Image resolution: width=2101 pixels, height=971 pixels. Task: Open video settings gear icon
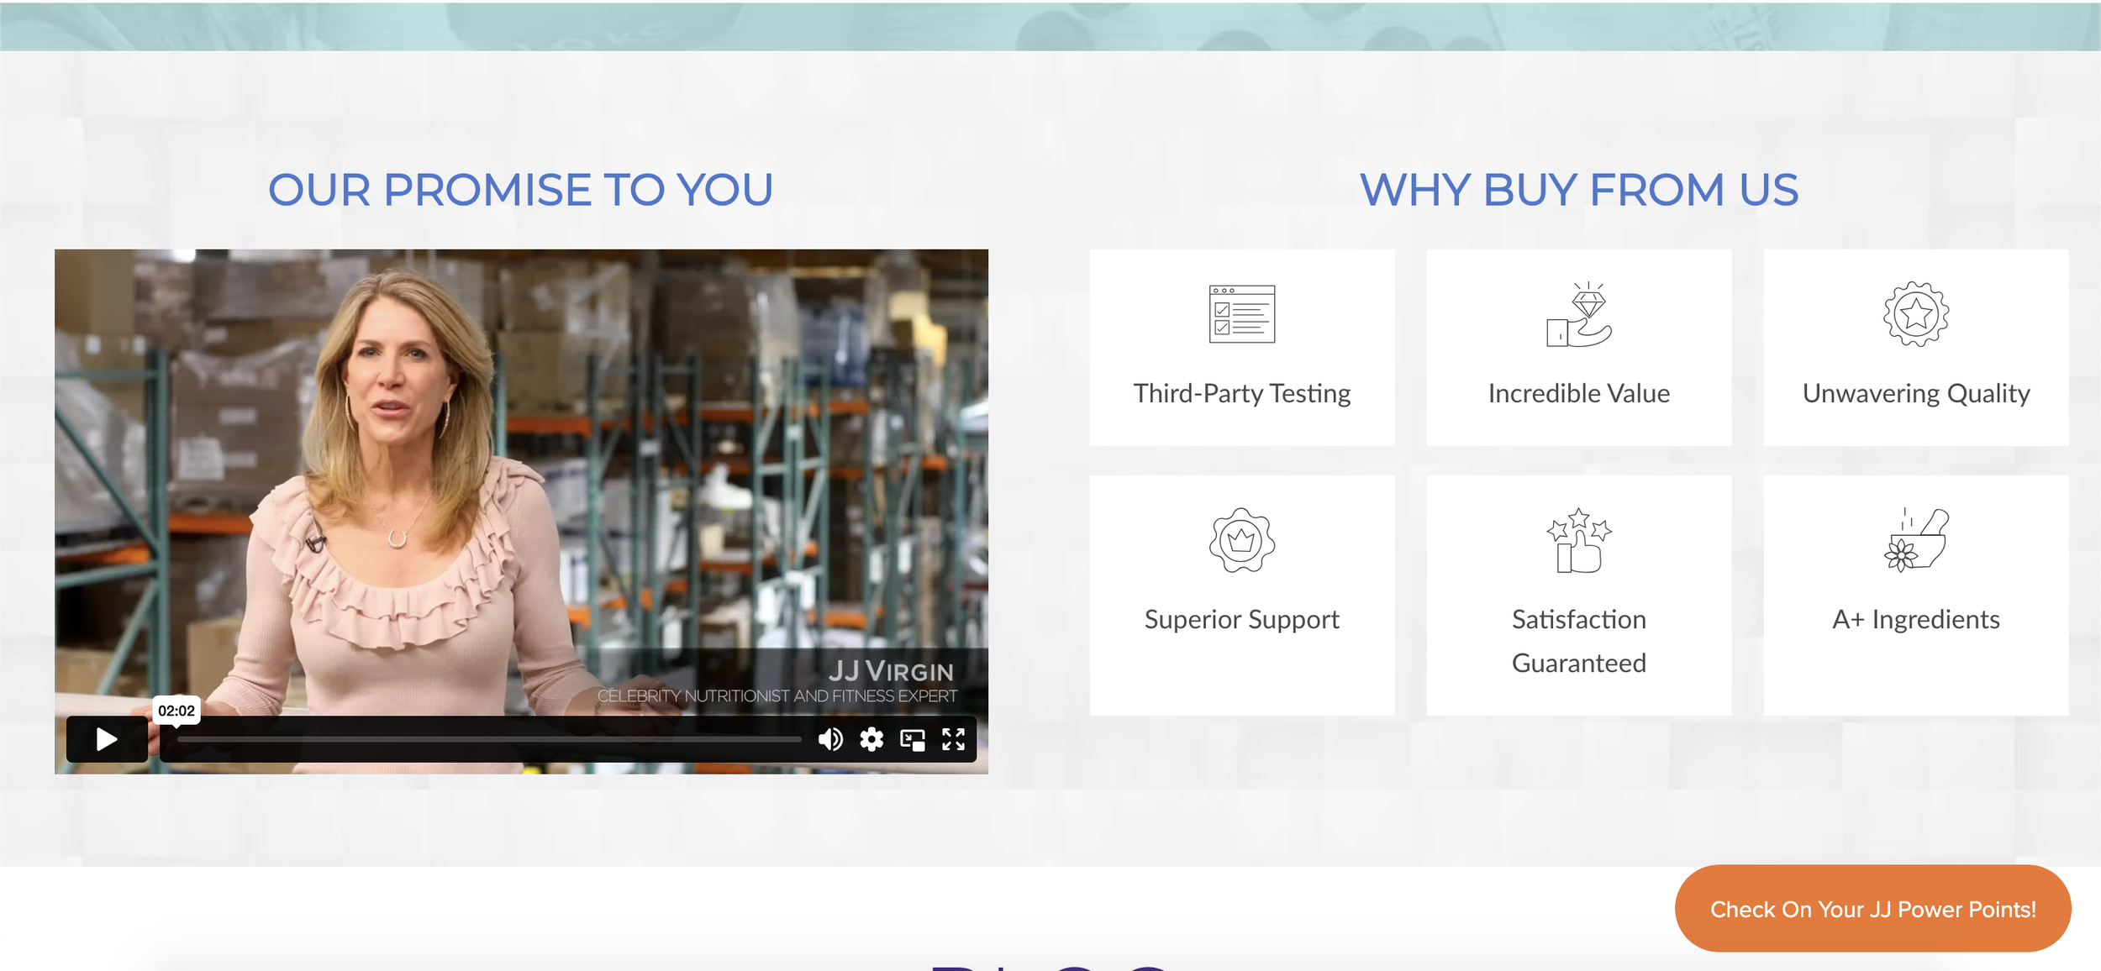[x=871, y=739]
